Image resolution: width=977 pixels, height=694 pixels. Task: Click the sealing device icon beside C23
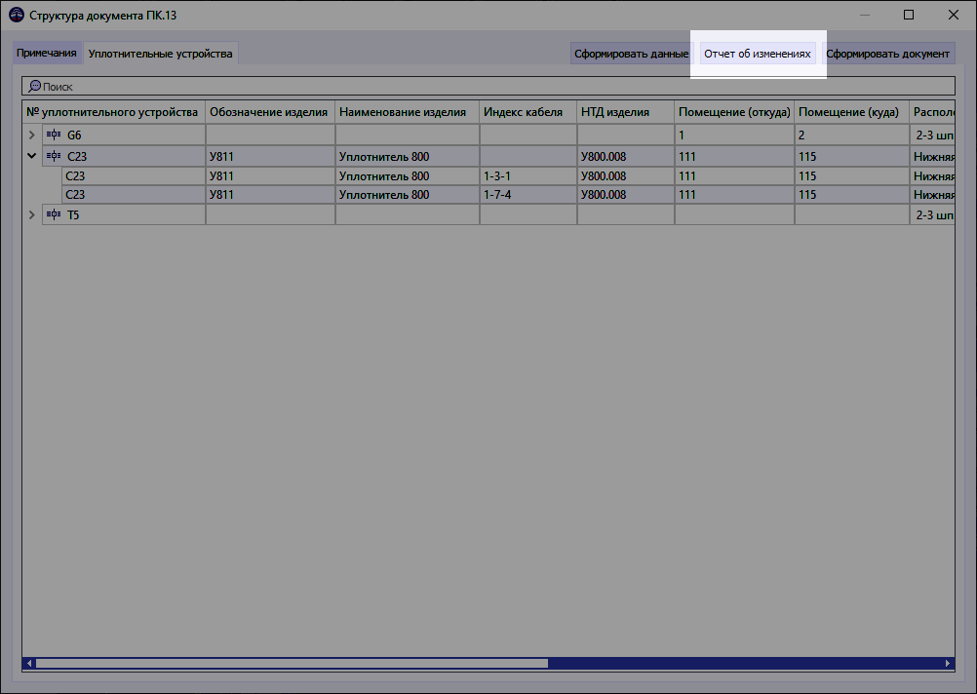tap(54, 155)
